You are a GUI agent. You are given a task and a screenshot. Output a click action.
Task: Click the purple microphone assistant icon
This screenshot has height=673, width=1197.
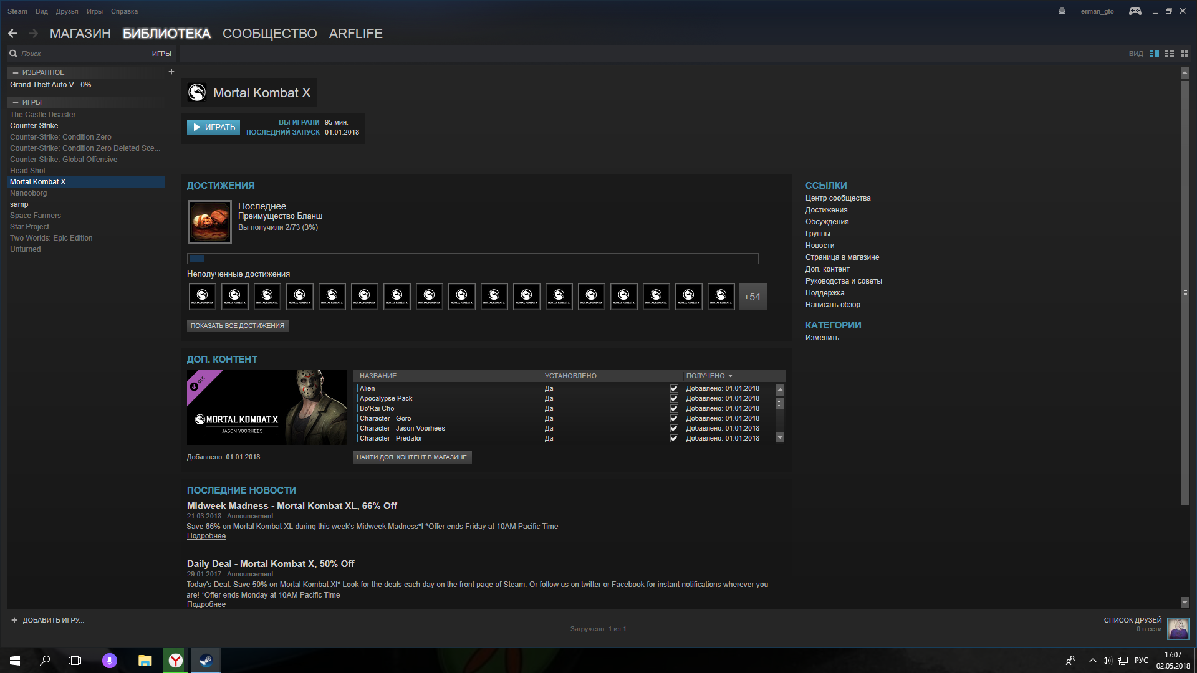(109, 661)
